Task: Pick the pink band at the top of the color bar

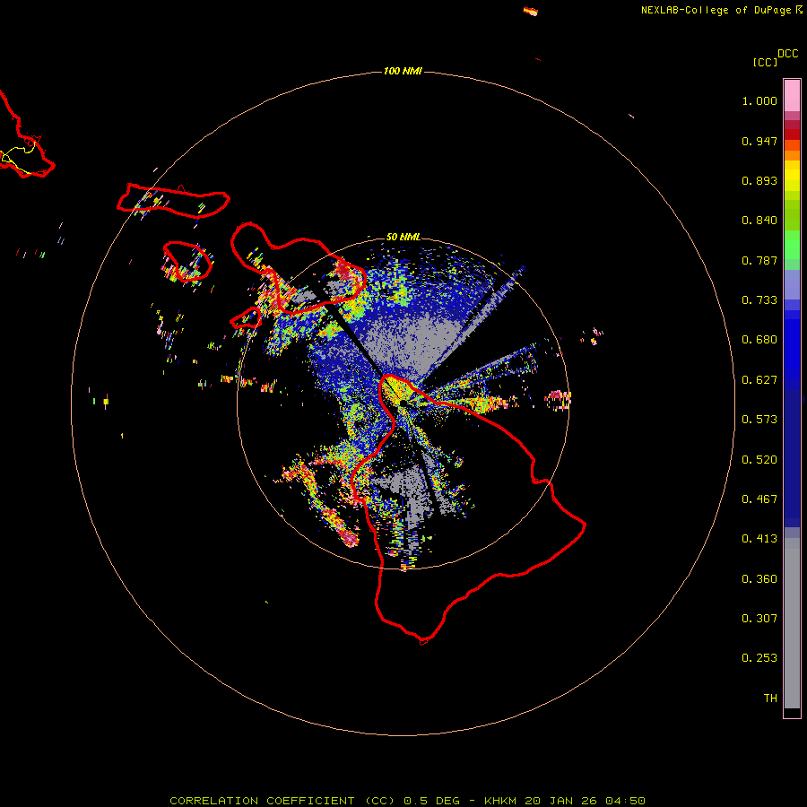Action: tap(792, 95)
